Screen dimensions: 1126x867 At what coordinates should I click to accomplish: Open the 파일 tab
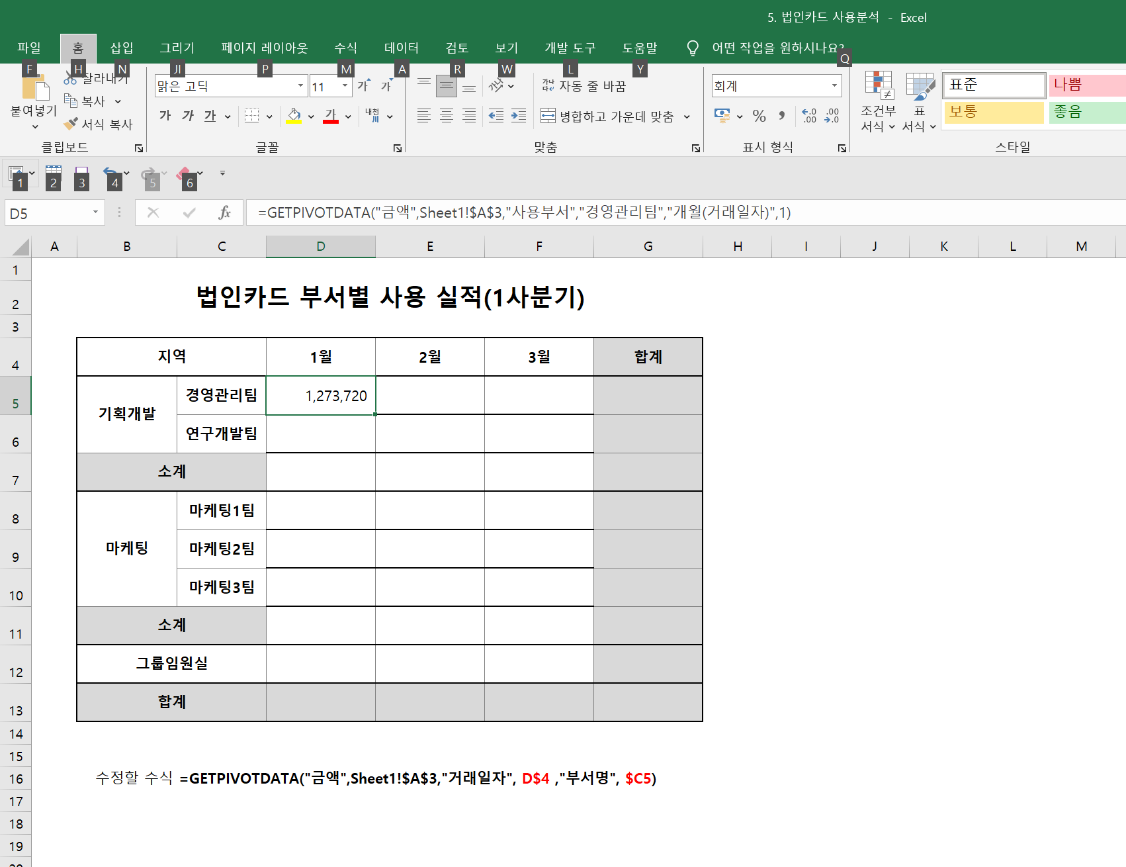[29, 48]
